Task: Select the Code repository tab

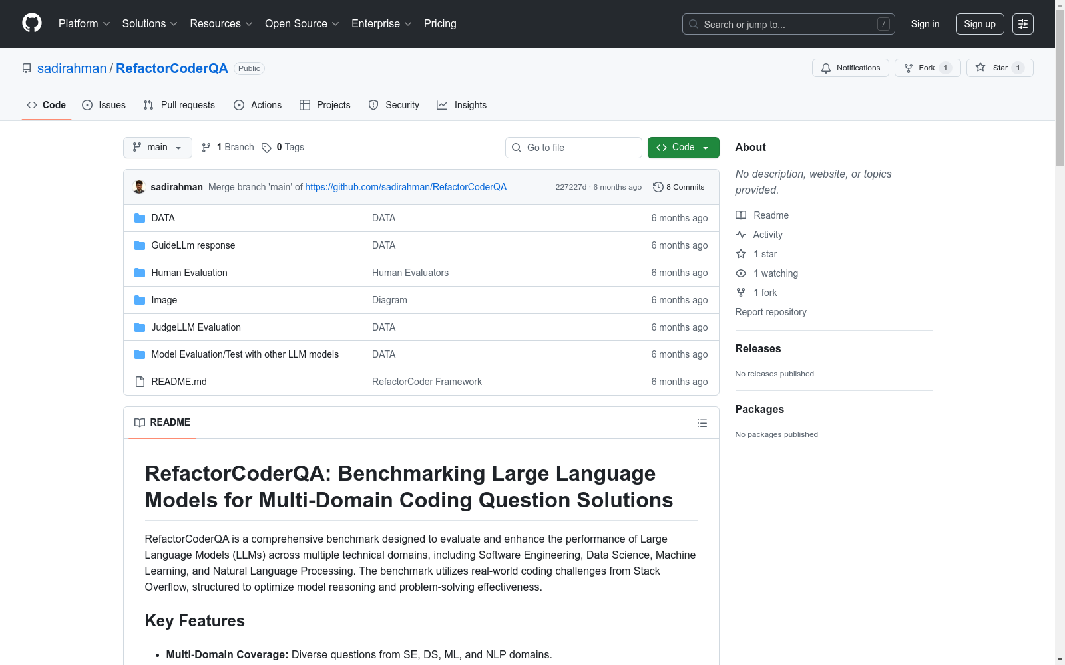Action: pyautogui.click(x=47, y=105)
